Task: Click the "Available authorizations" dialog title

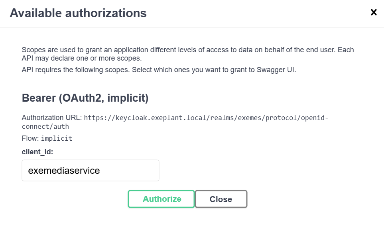Action: (x=78, y=13)
